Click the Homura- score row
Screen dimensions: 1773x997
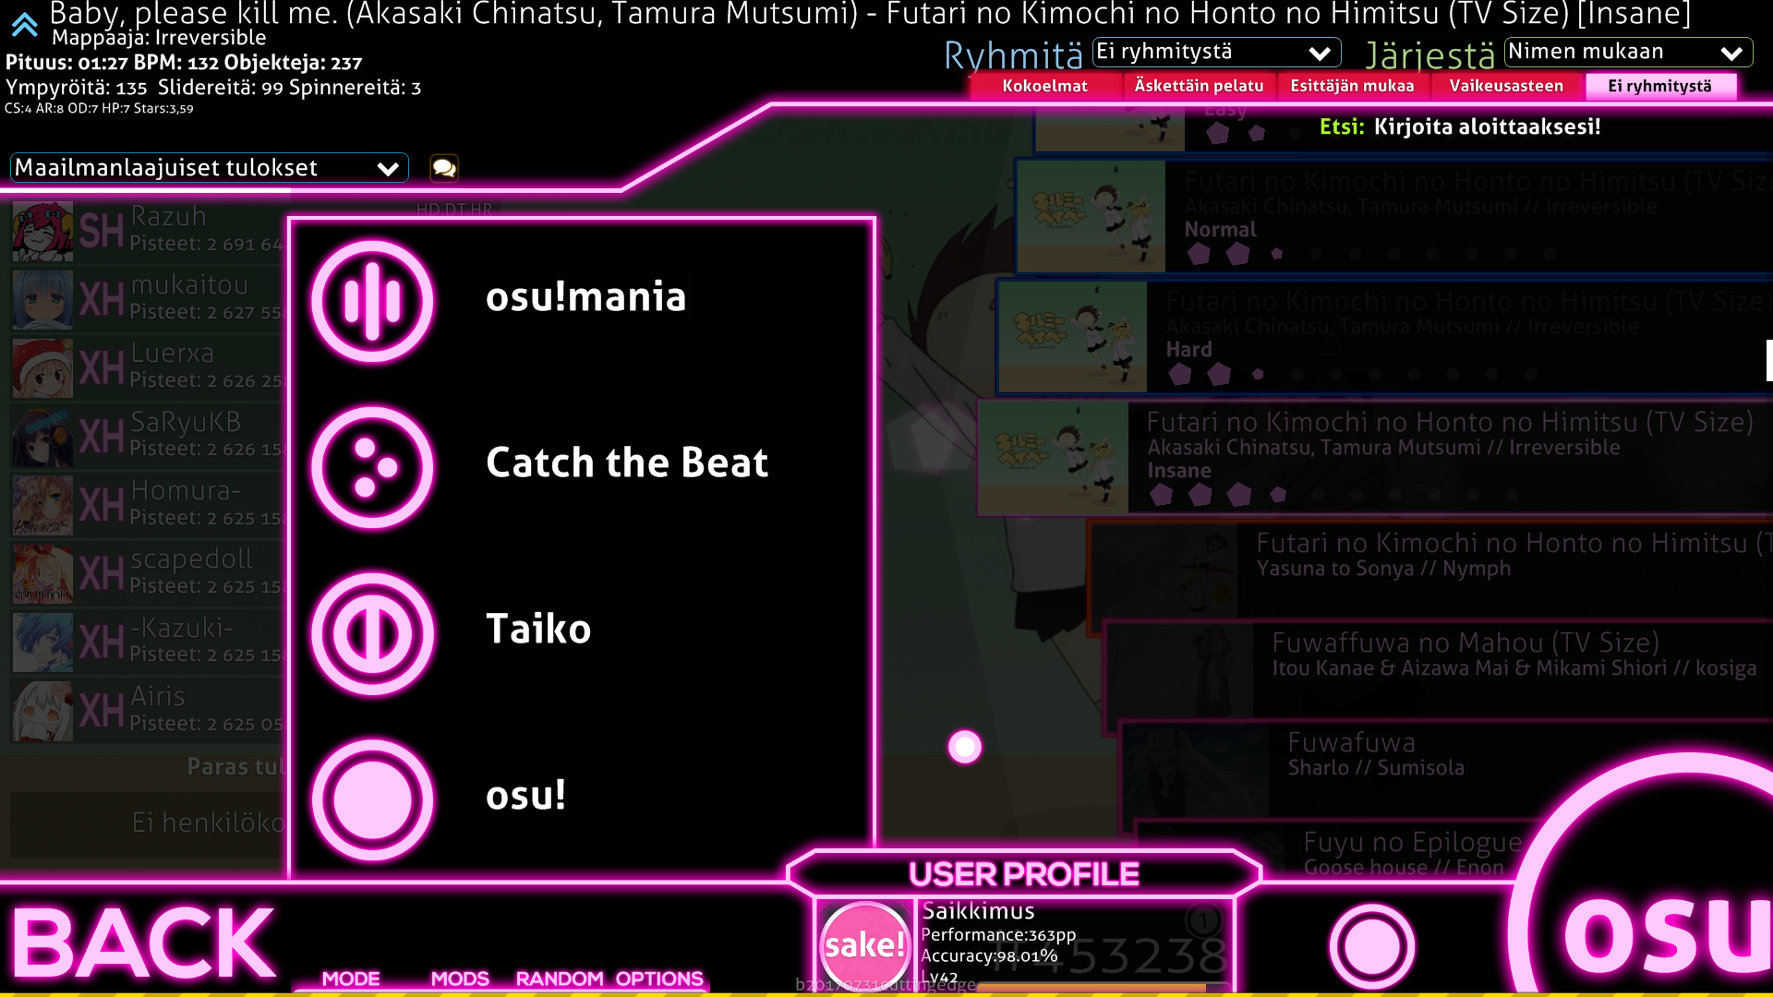(x=148, y=505)
